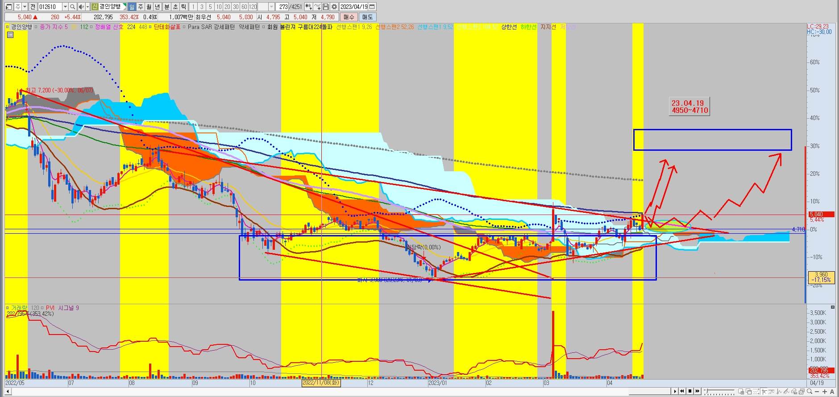Click the candlestick zigzag tool icon
Screen dimensions: 839x397
[779, 392]
